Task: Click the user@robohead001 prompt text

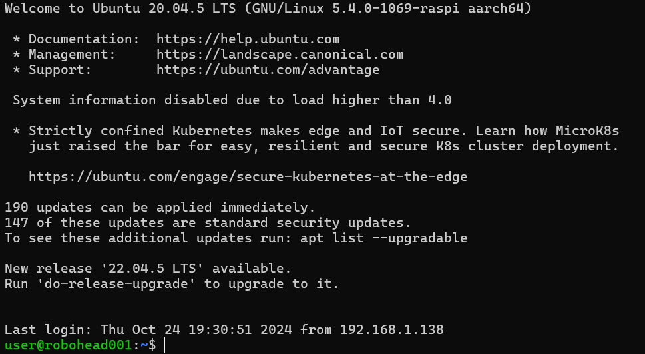Action: pos(69,345)
